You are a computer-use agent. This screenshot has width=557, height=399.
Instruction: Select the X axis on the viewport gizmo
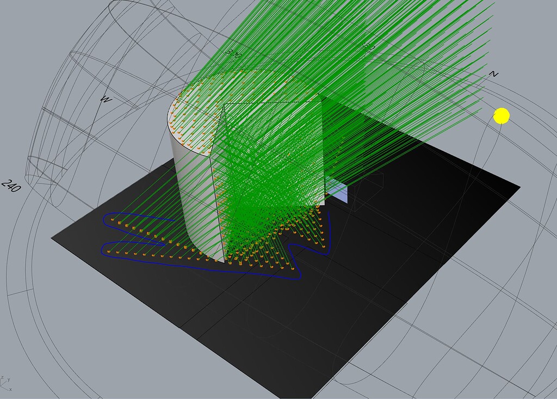click(10, 389)
